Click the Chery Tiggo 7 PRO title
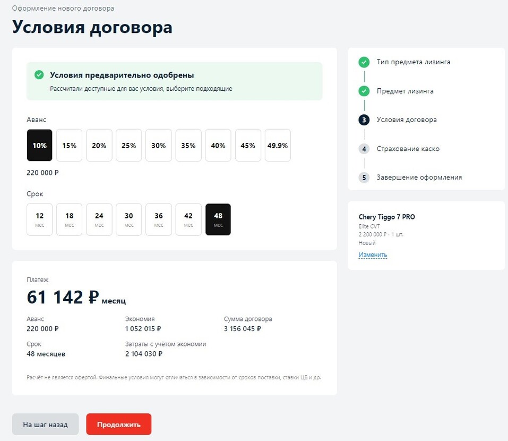Viewport: 508px width, 441px height. 386,217
